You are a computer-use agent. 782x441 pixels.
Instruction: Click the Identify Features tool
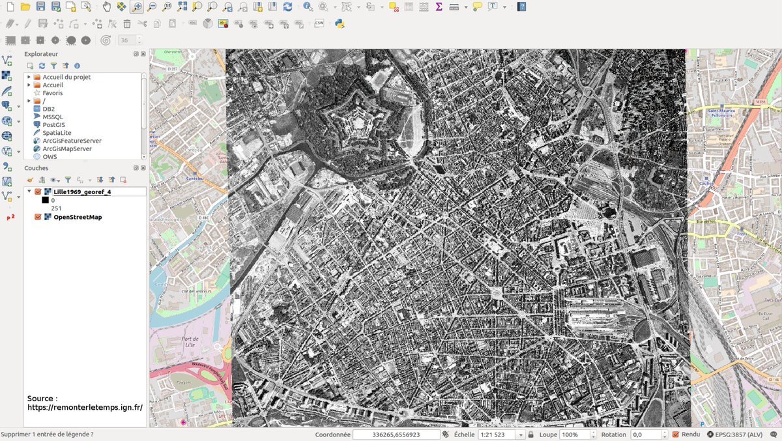(x=308, y=7)
